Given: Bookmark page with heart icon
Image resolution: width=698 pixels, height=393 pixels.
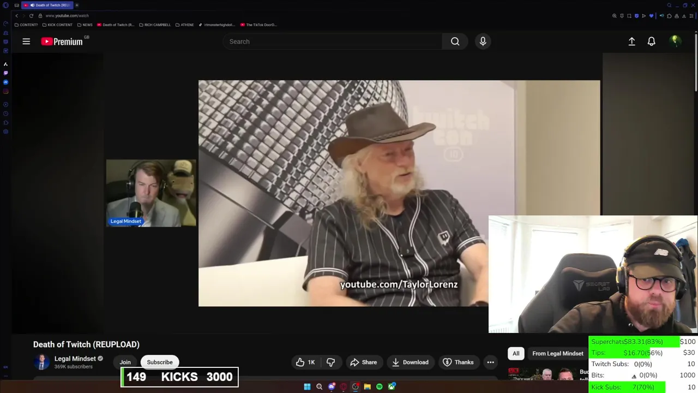Looking at the screenshot, I should tap(651, 16).
